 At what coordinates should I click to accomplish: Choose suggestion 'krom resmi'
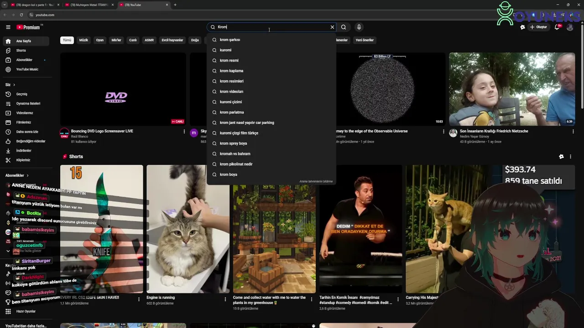click(x=271, y=61)
